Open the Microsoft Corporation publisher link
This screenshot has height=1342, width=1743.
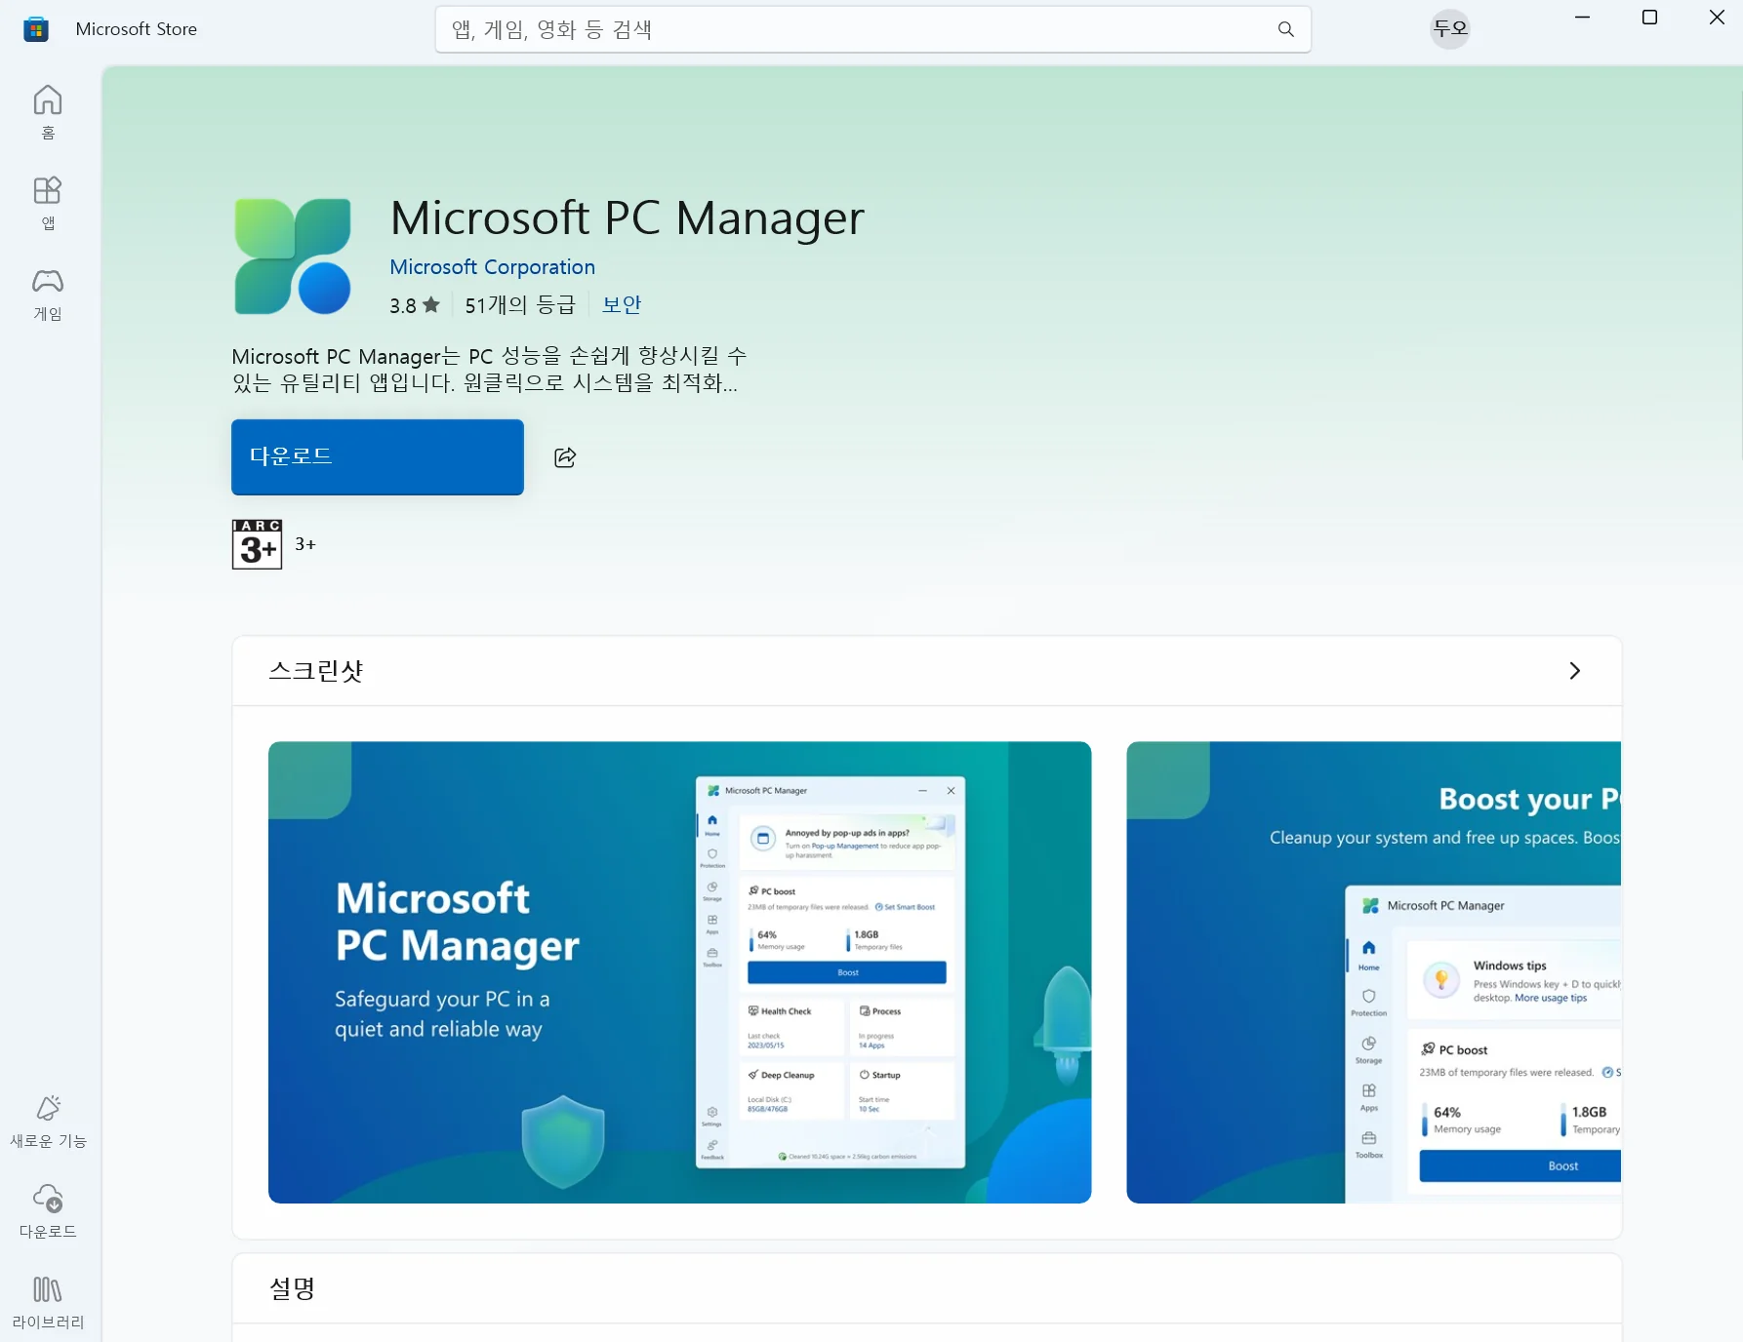tap(492, 267)
